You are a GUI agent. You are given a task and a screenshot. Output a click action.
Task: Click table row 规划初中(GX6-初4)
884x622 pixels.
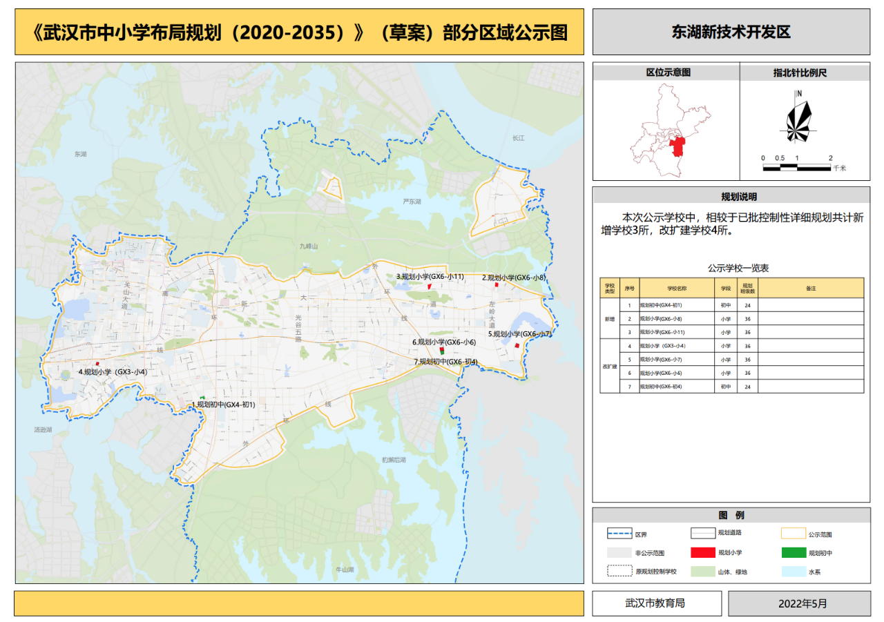(x=742, y=387)
